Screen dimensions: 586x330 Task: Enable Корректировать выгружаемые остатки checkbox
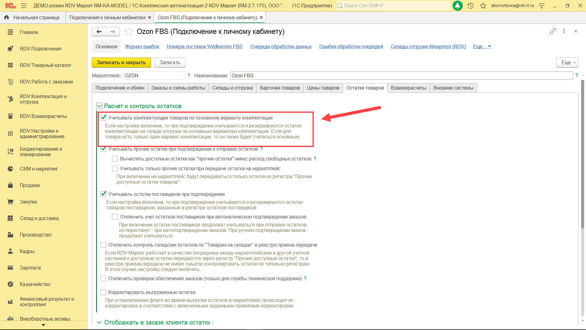tap(103, 292)
